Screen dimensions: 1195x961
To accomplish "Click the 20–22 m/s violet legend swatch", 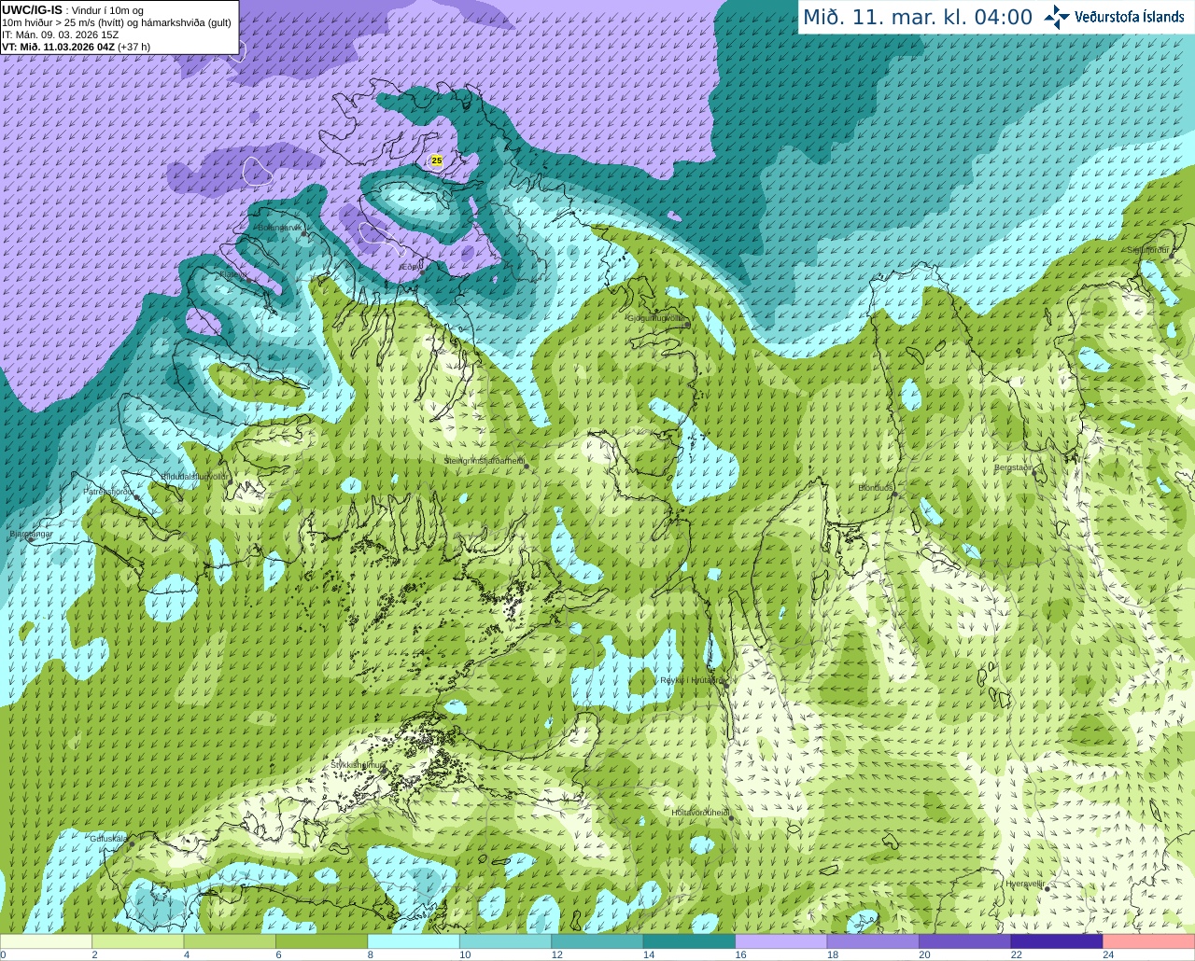I will tap(965, 941).
